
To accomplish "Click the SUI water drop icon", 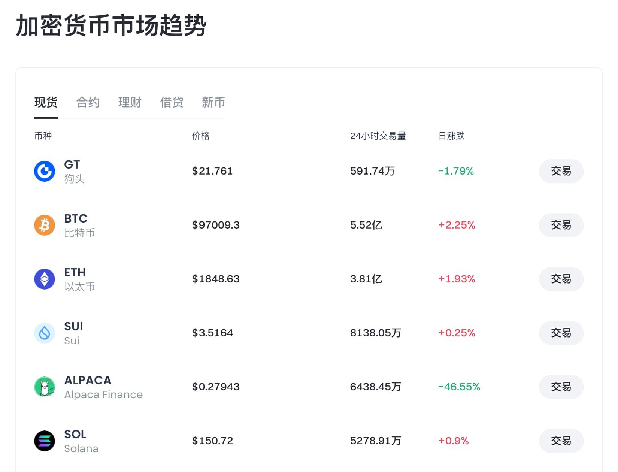I will tap(45, 333).
